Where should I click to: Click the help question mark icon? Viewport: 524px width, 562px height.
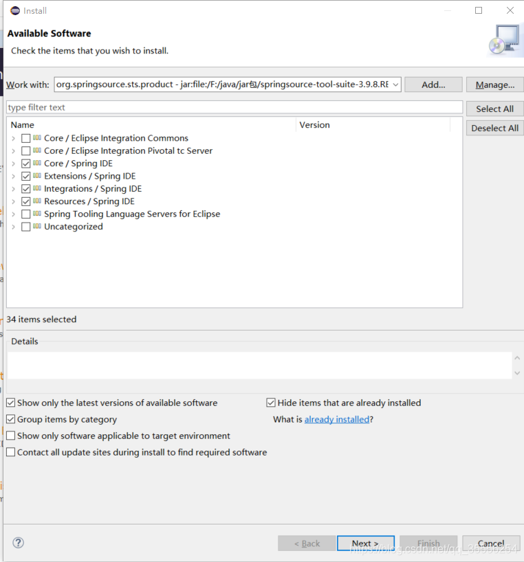19,543
